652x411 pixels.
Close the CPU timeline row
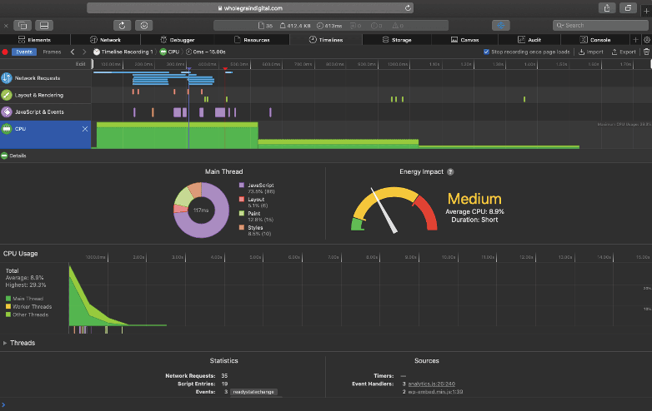coord(84,129)
